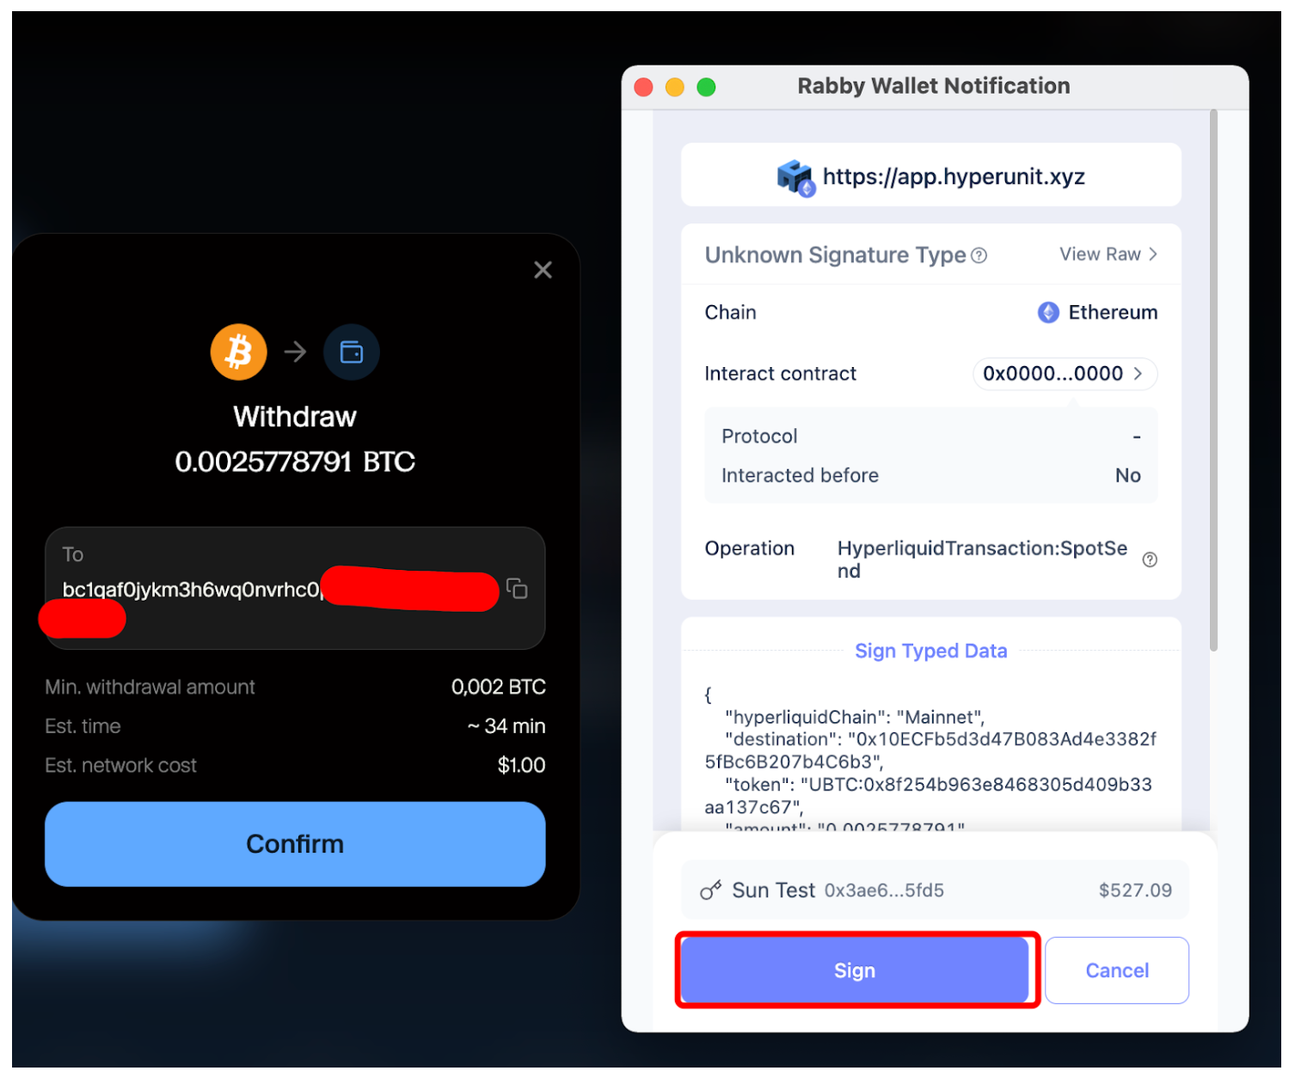Click the https://app.hyperunit.xyz origin bar
Viewport: 1295px width, 1083px height.
(931, 175)
